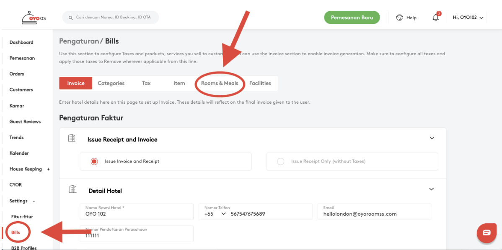502x250 pixels.
Task: Collapse the Issue Receipt and Invoice section
Action: (x=432, y=138)
